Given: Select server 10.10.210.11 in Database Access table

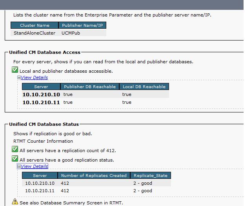Looking at the screenshot, I should (x=41, y=102).
